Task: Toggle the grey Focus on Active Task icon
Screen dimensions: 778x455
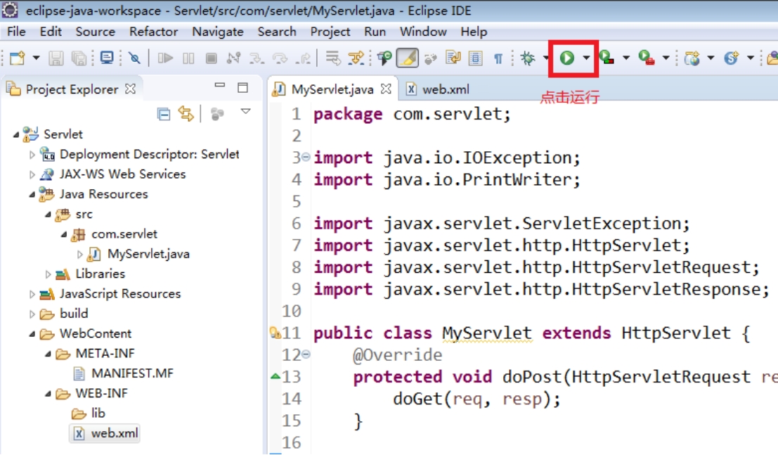Action: coord(217,114)
